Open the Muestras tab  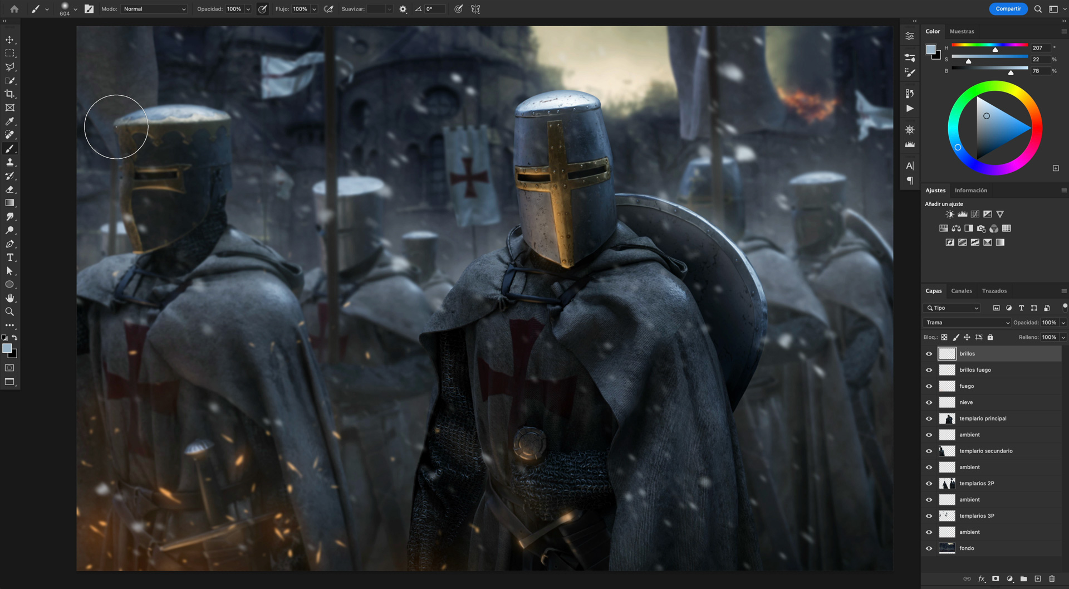(962, 31)
